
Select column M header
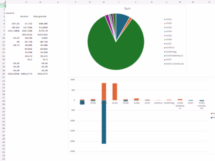coord(180,2)
